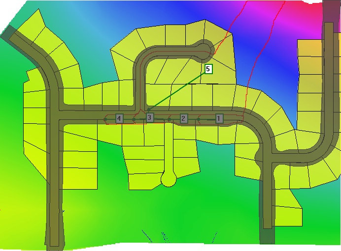Select pipe label marker 1
341x251 pixels.
tap(219, 118)
